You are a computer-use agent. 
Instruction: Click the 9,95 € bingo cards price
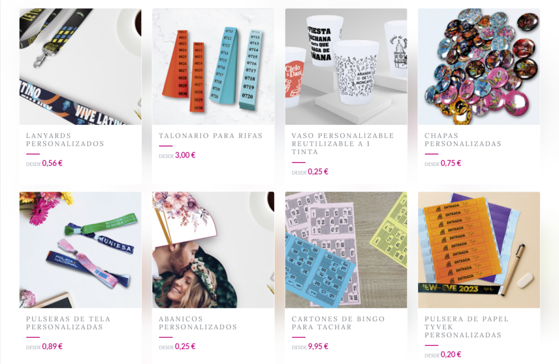318,346
